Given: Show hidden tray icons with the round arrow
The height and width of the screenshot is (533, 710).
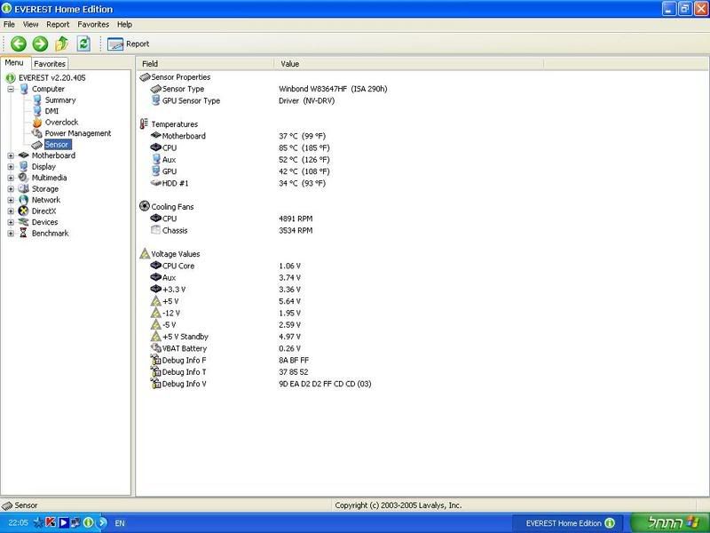Looking at the screenshot, I should point(102,522).
